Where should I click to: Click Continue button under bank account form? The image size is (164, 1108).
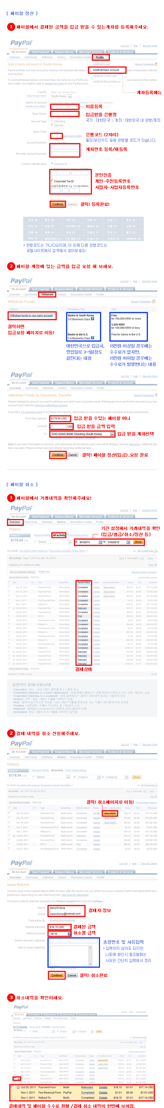58,204
